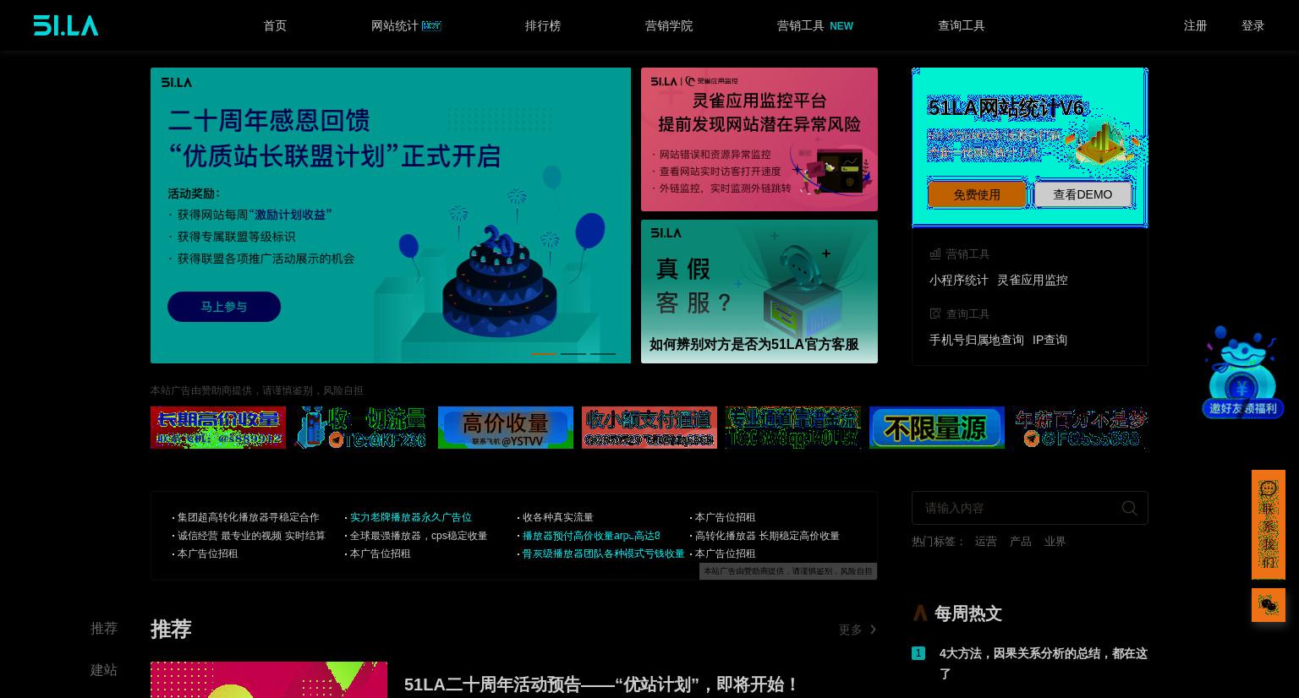This screenshot has width=1299, height=698.
Task: Click the 邀好友领福利 mascot icon
Action: click(1242, 372)
